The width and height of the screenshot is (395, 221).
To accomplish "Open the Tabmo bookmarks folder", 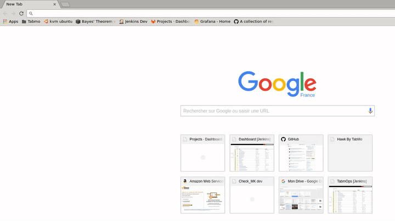I will click(31, 21).
